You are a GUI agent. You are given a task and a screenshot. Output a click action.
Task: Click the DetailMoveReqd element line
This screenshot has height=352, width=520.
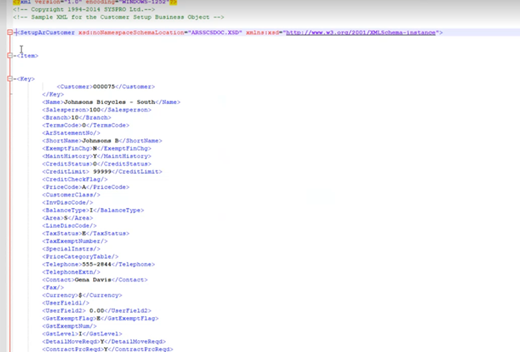point(104,342)
